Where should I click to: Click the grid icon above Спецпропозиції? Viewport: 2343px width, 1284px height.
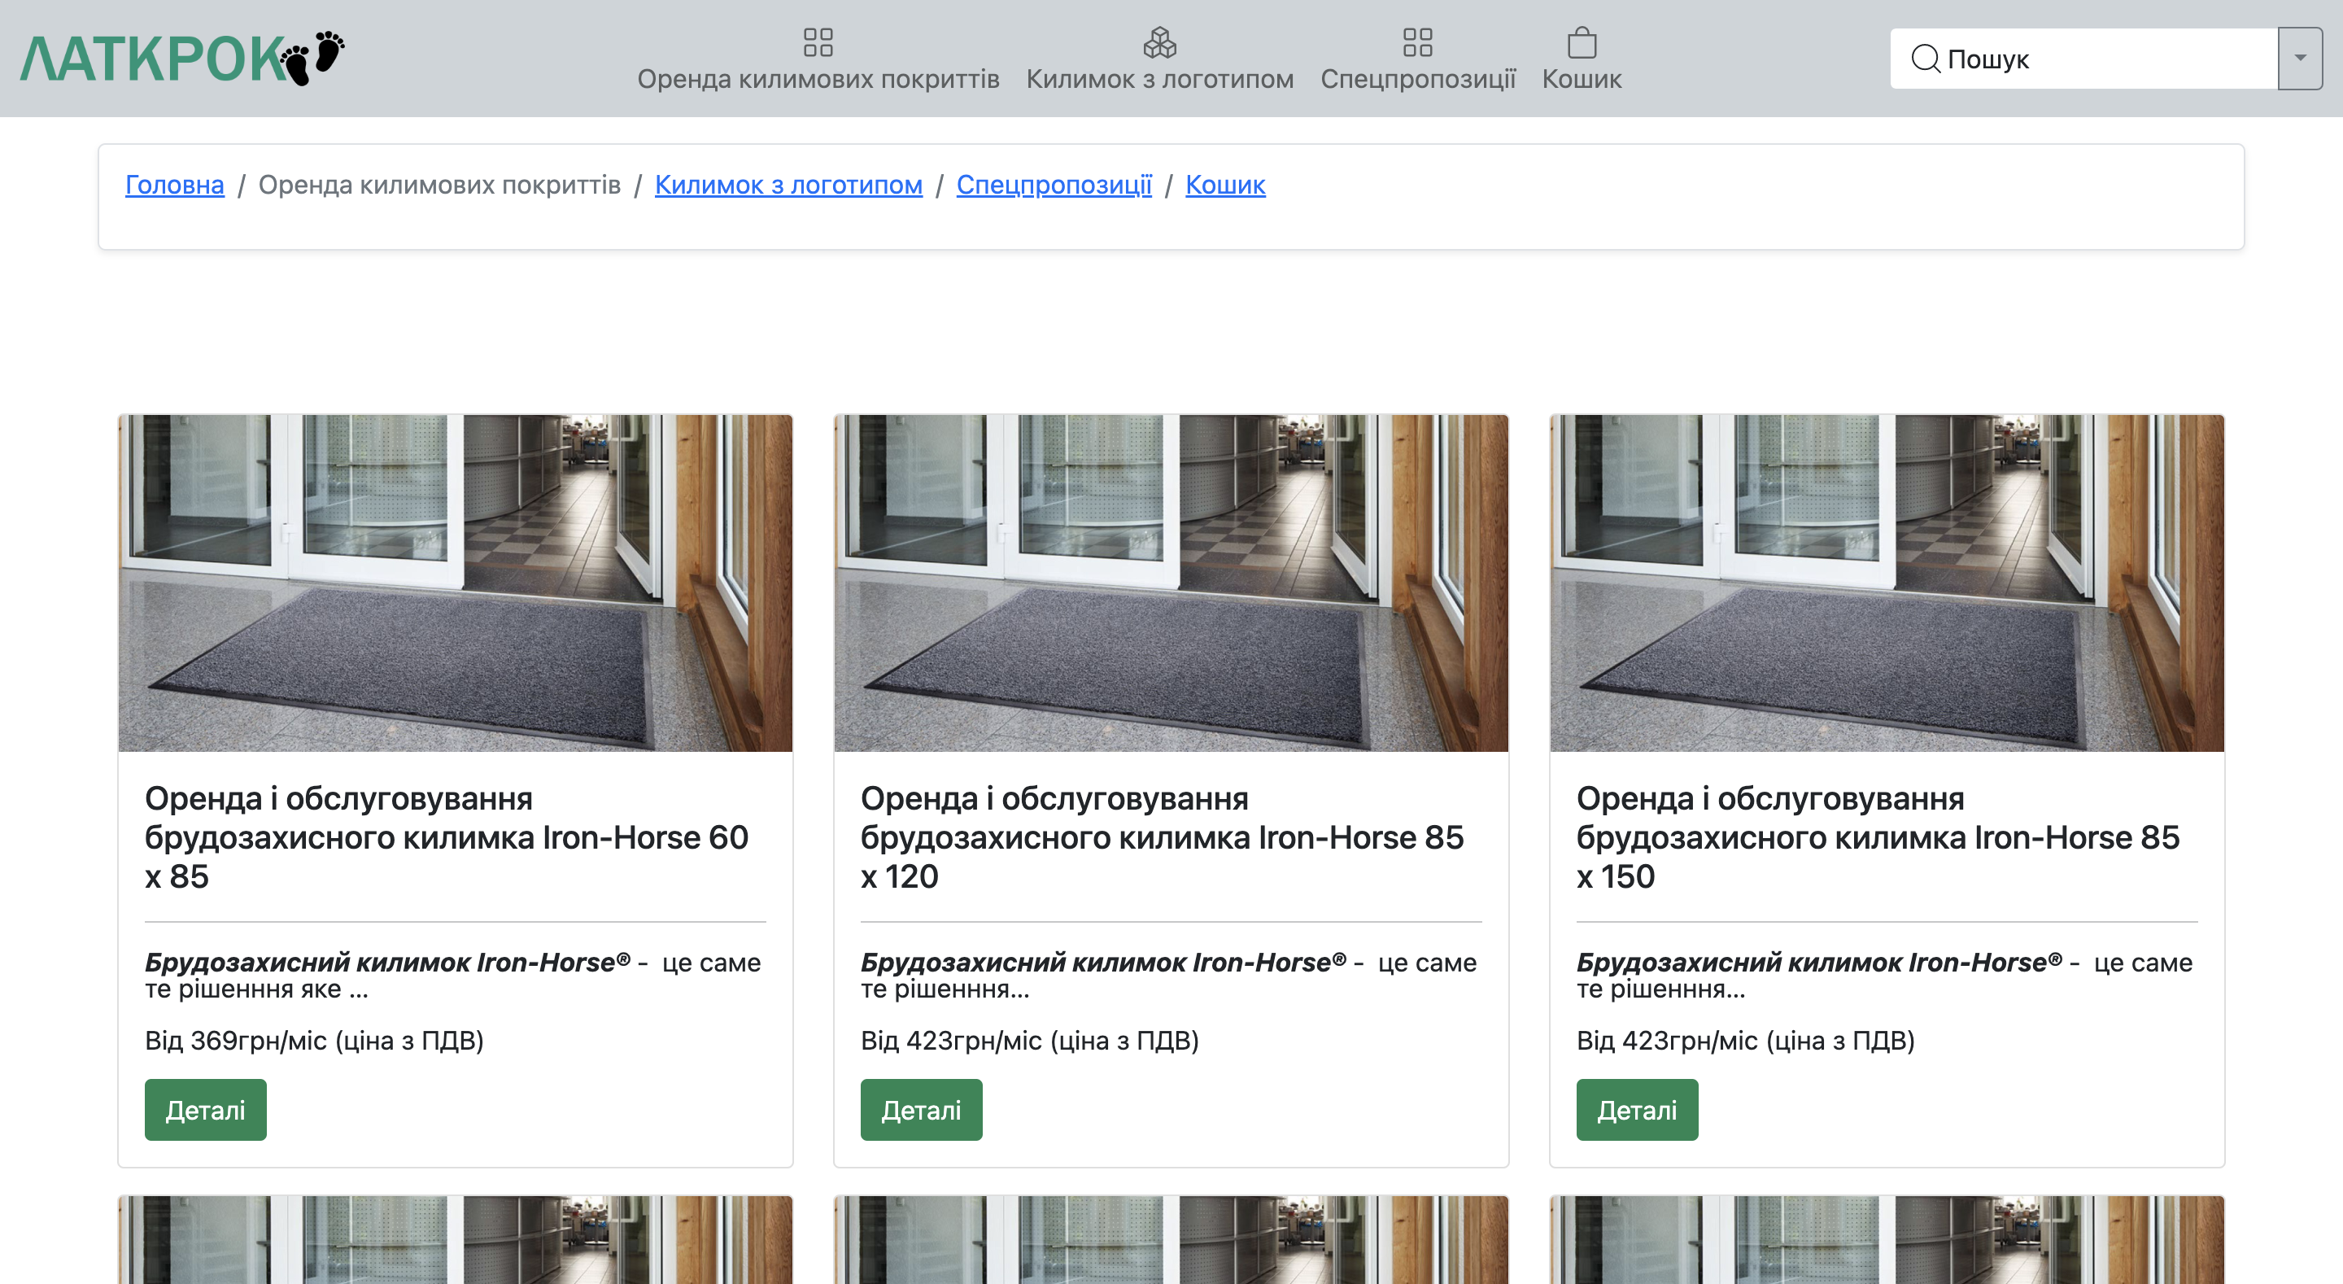point(1417,41)
